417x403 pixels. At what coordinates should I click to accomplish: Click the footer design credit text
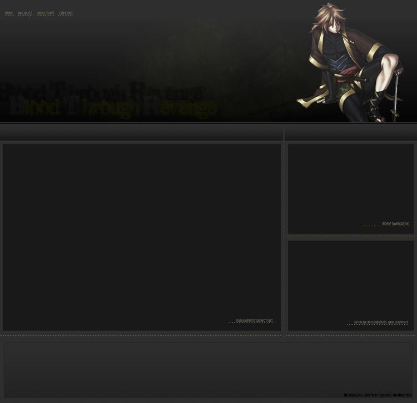(378, 395)
